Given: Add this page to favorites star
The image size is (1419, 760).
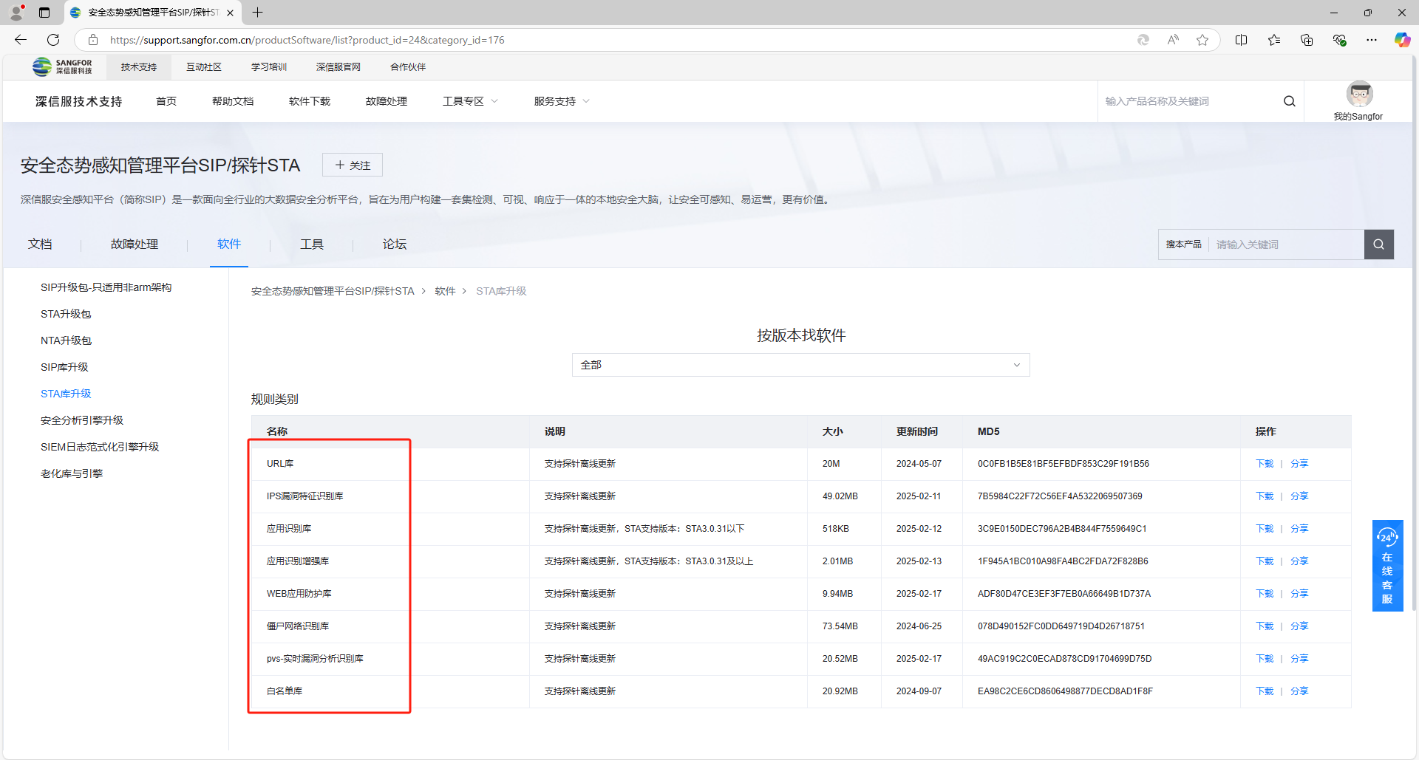Looking at the screenshot, I should (1202, 40).
